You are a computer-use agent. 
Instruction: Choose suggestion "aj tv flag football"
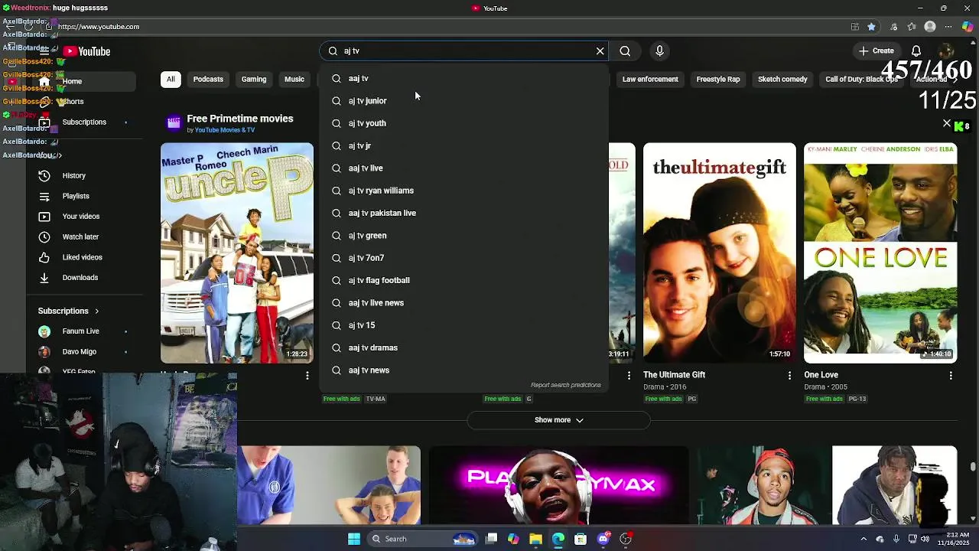(463, 280)
